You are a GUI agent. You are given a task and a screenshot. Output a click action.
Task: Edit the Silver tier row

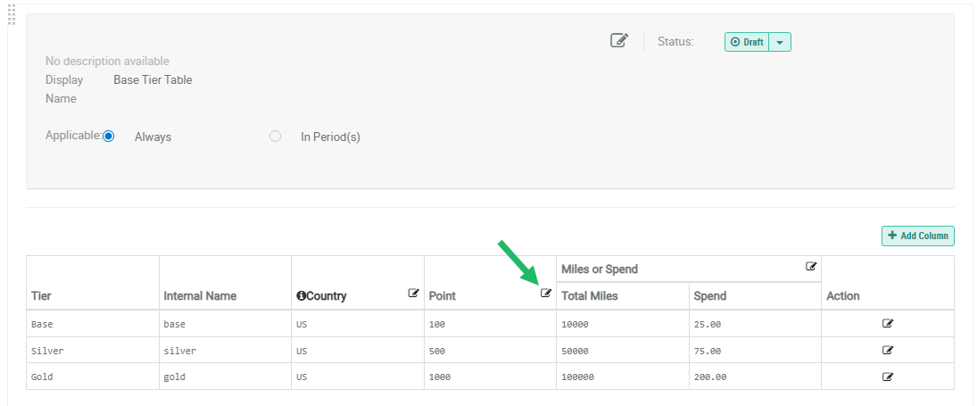click(888, 351)
